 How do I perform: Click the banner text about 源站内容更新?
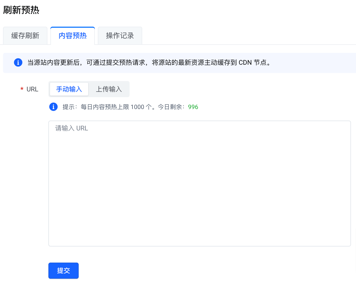[149, 62]
